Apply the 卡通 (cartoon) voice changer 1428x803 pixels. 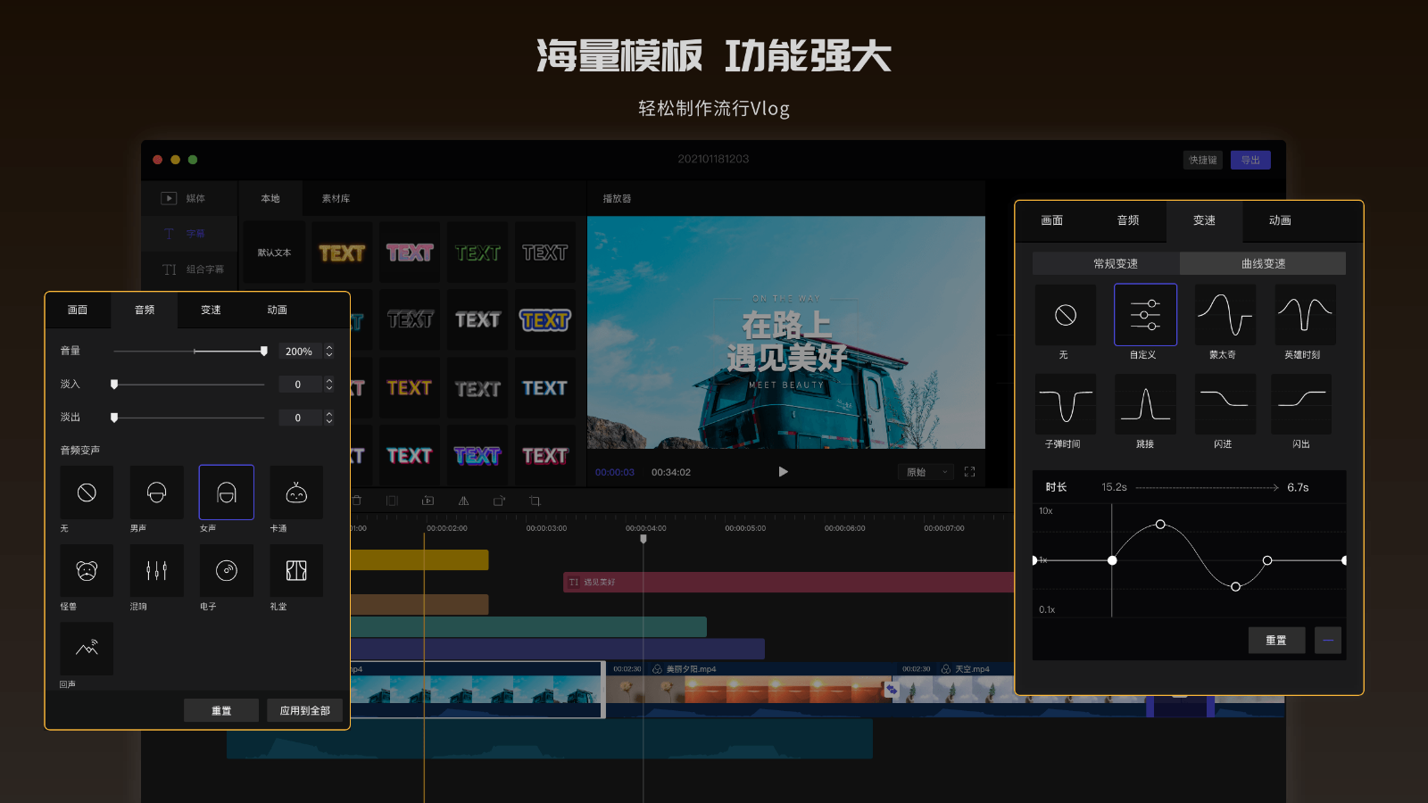295,493
